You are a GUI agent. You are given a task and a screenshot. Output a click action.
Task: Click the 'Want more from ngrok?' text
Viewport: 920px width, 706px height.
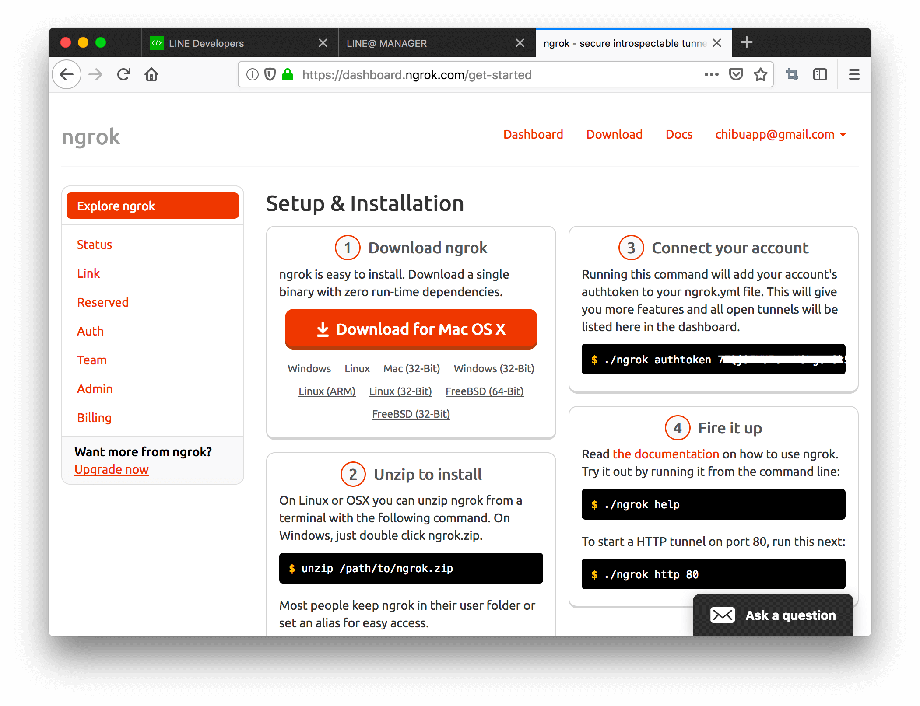[143, 452]
